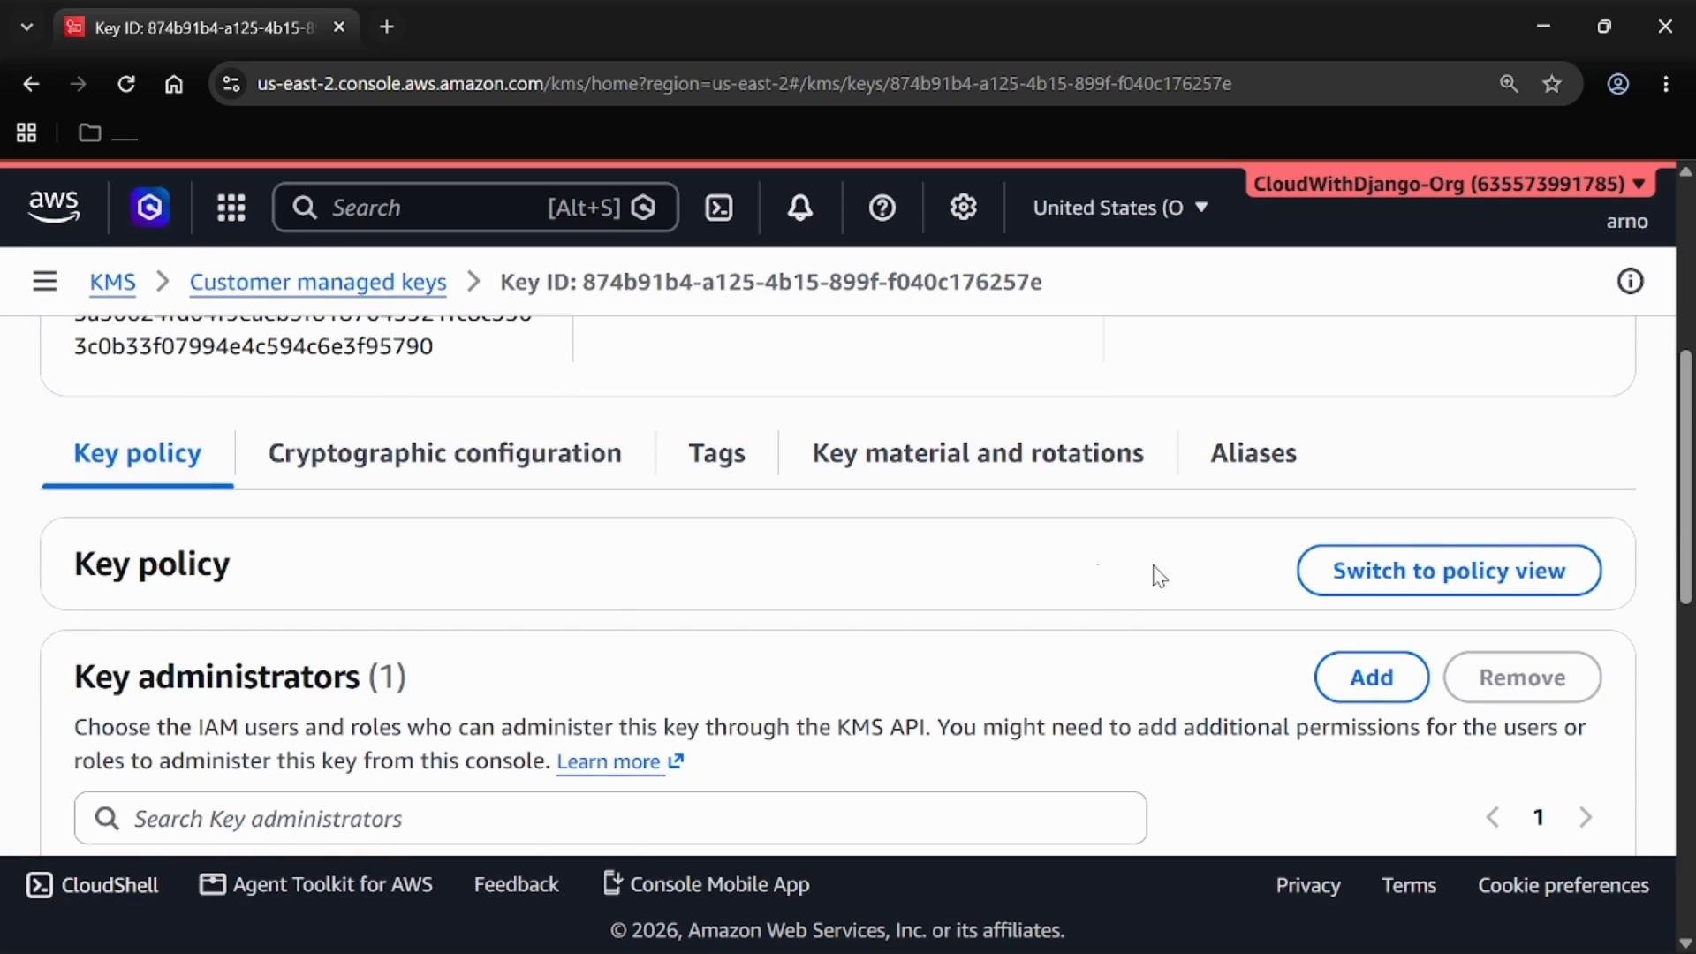Open the browser zoom indicator

(1509, 84)
